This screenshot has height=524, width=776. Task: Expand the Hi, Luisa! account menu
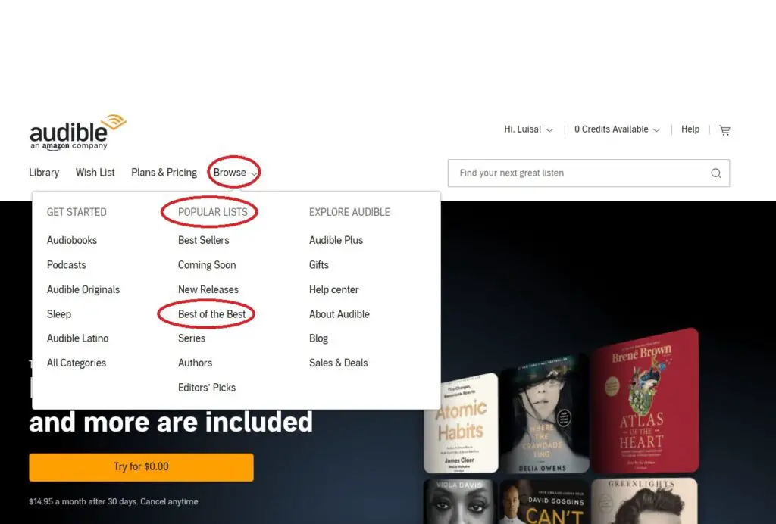click(528, 129)
